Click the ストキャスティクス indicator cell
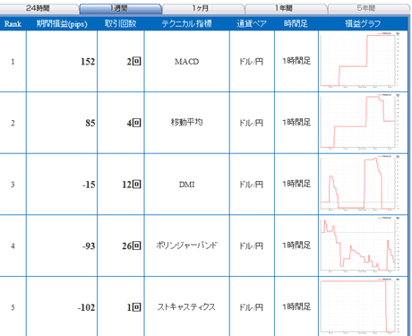This screenshot has height=336, width=412. (x=187, y=306)
